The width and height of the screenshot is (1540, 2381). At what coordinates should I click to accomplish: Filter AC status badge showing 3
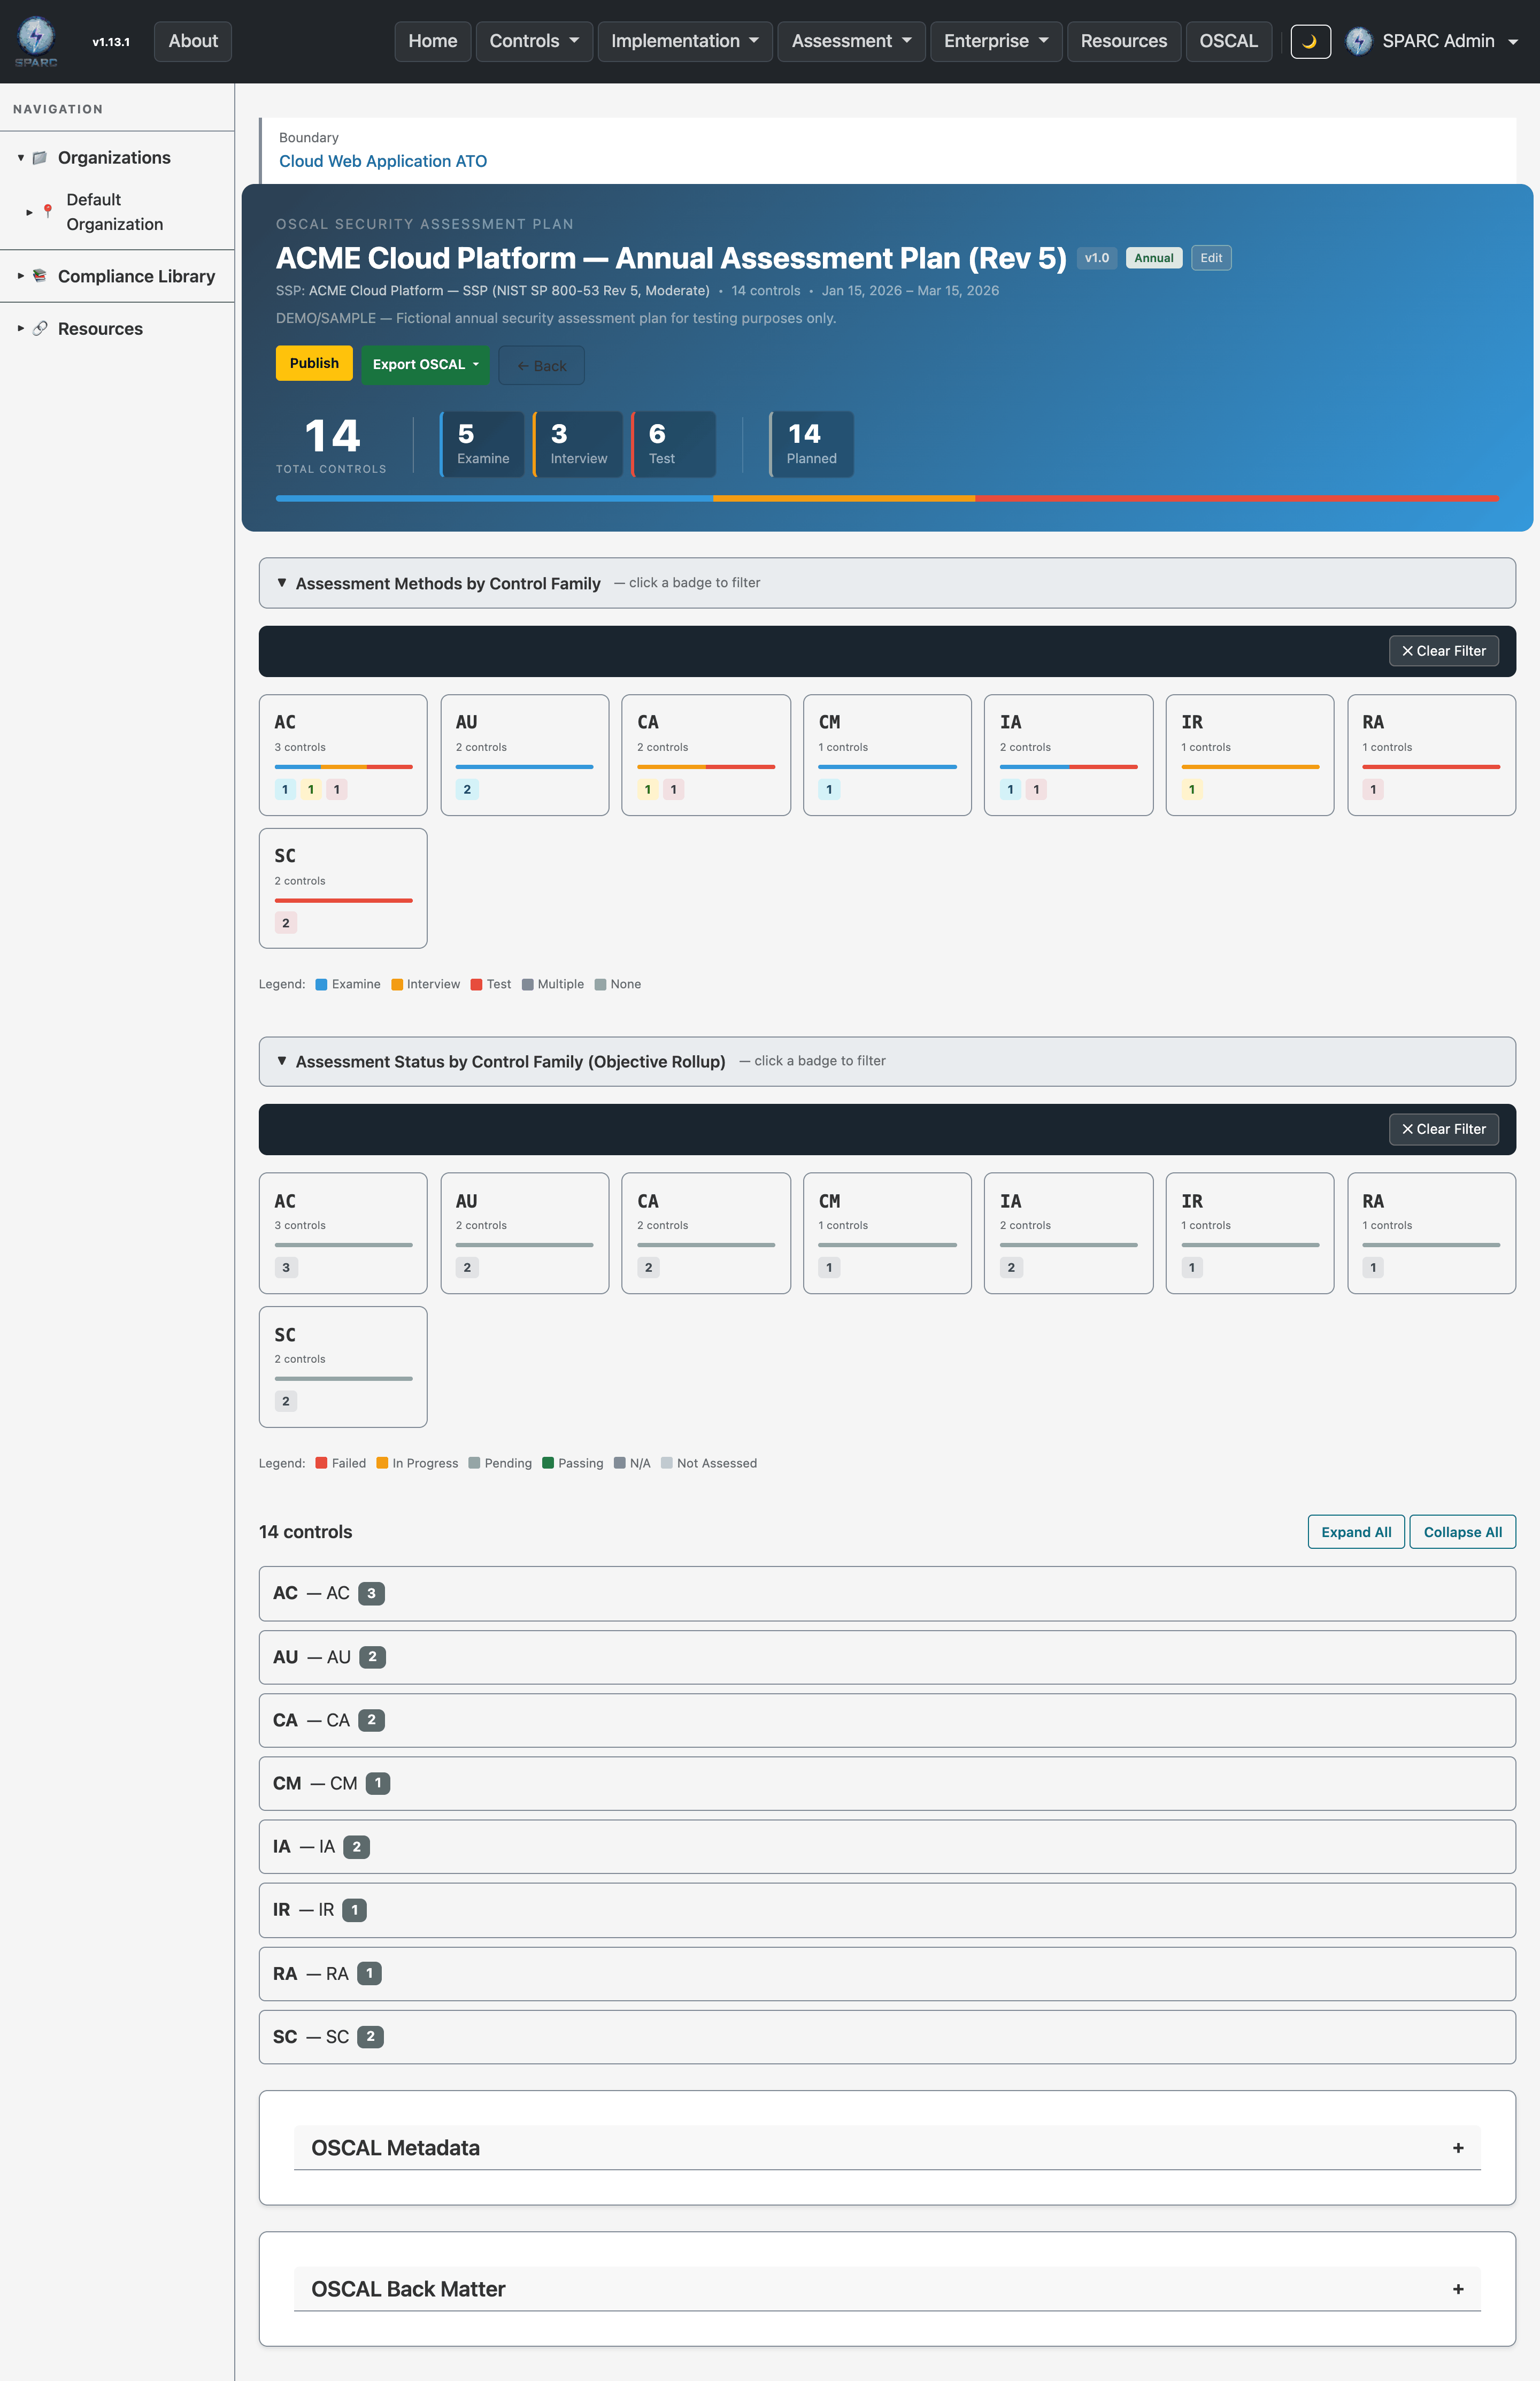pos(286,1267)
